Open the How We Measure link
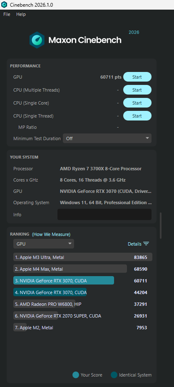Screen dimensions: 174x387 (51, 234)
